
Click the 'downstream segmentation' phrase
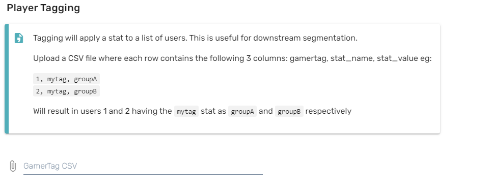(x=305, y=38)
